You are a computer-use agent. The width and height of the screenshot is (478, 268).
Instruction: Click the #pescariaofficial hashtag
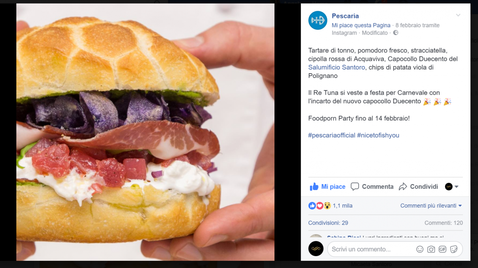pos(332,135)
